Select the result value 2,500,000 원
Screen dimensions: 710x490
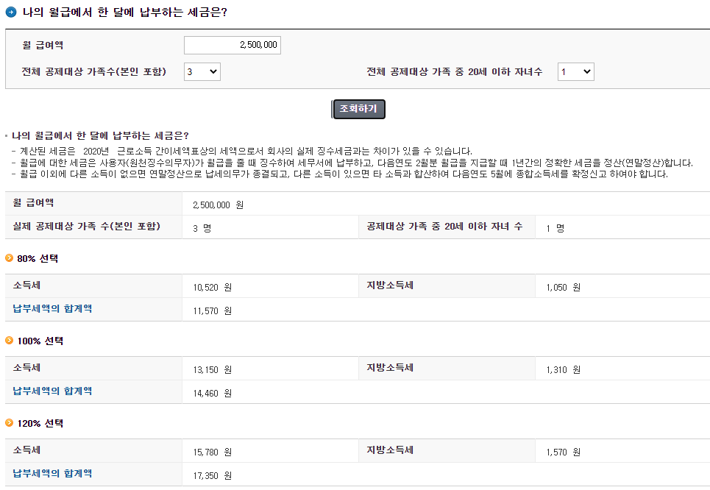point(219,205)
